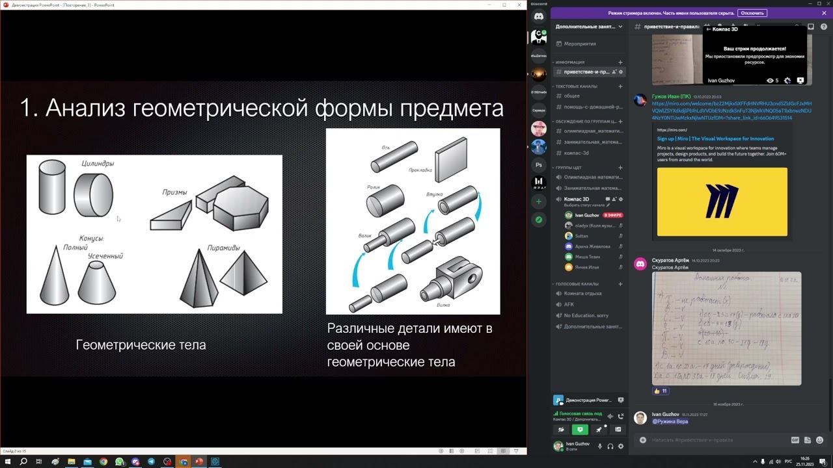Toggle microphone mute in user panel
This screenshot has height=468, width=833.
tap(600, 446)
